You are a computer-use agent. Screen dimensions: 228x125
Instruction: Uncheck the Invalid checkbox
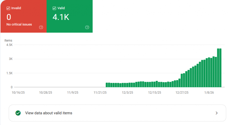click(x=8, y=8)
